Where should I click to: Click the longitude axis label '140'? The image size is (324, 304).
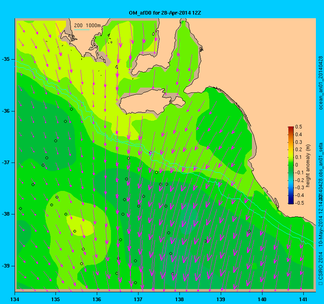262,300
